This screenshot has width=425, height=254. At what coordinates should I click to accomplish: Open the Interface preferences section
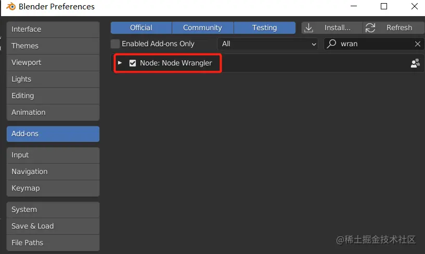(53, 29)
